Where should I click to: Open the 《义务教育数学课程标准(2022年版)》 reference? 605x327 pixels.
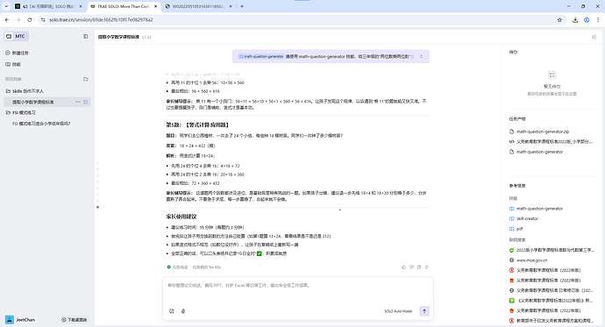click(x=552, y=301)
